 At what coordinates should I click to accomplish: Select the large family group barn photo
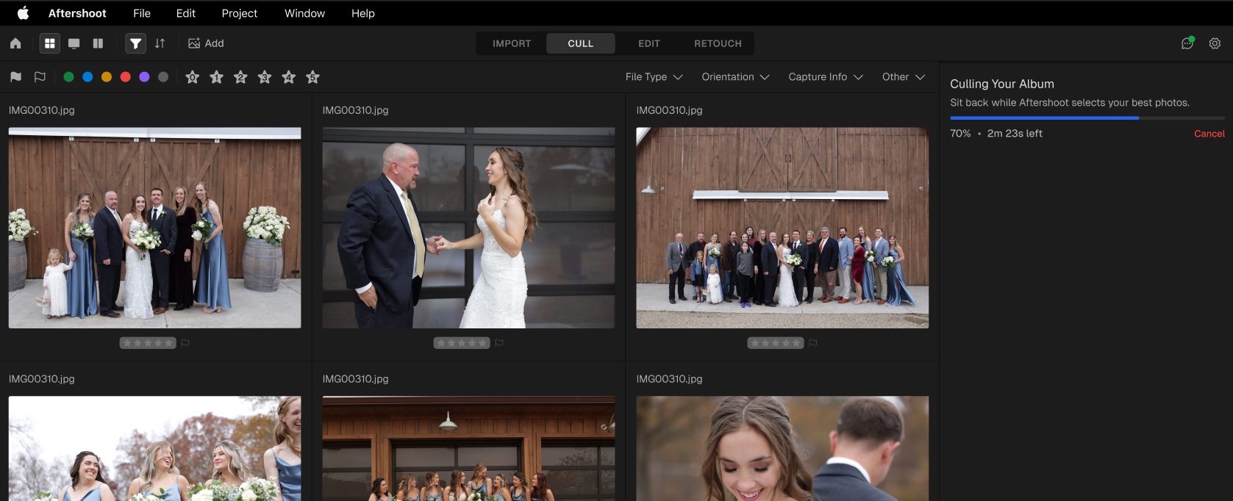tap(782, 228)
